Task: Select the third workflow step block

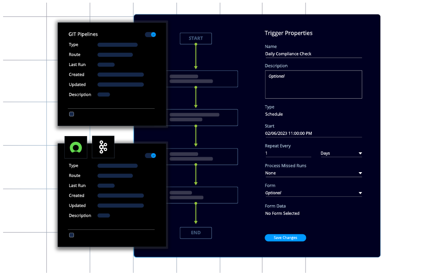Action: coord(203,156)
